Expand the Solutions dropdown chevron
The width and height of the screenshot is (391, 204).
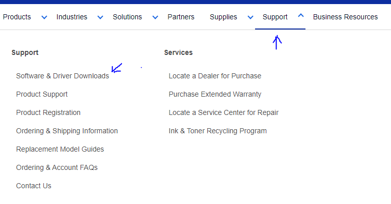click(155, 17)
